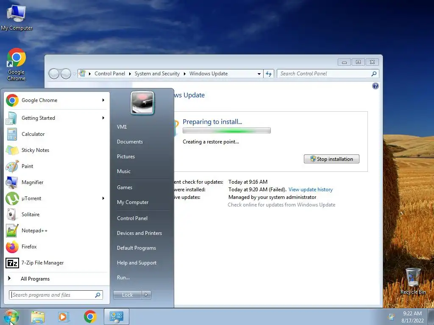Open My Computer from Start menu right pane
This screenshot has width=434, height=325.
click(133, 202)
